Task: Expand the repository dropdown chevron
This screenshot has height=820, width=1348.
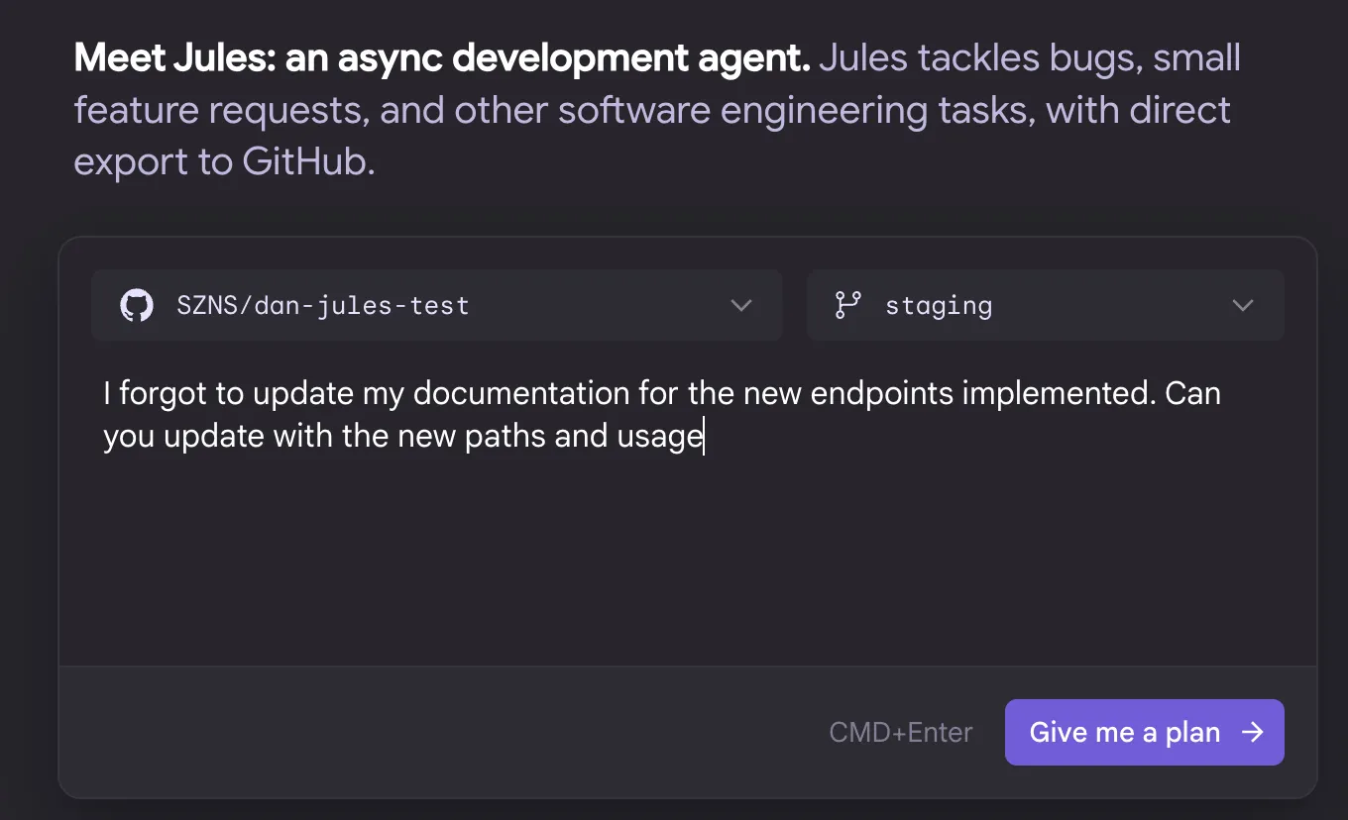Action: click(741, 305)
